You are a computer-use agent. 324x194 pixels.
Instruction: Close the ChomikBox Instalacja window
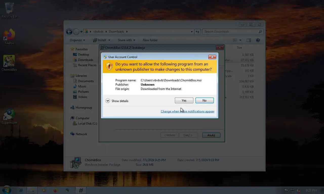220,47
